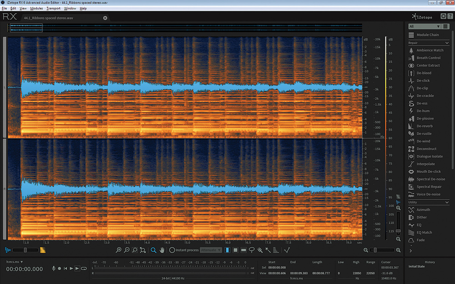Activate the zoom magnifier tool

[153, 250]
